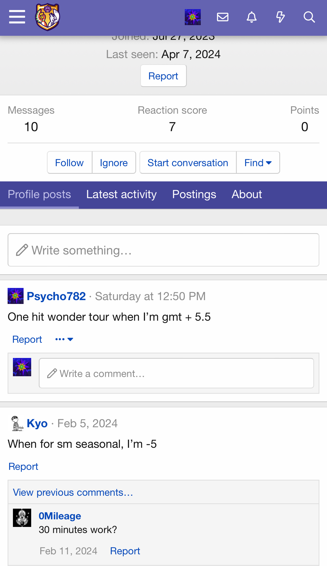This screenshot has width=327, height=566.
Task: Open 0Mileage's profile link
Action: [x=60, y=516]
